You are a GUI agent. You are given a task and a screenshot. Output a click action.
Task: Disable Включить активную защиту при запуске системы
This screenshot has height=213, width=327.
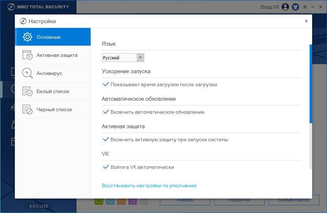(105, 139)
